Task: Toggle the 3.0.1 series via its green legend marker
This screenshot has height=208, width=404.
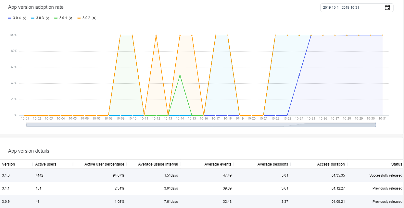Action: tap(57, 18)
